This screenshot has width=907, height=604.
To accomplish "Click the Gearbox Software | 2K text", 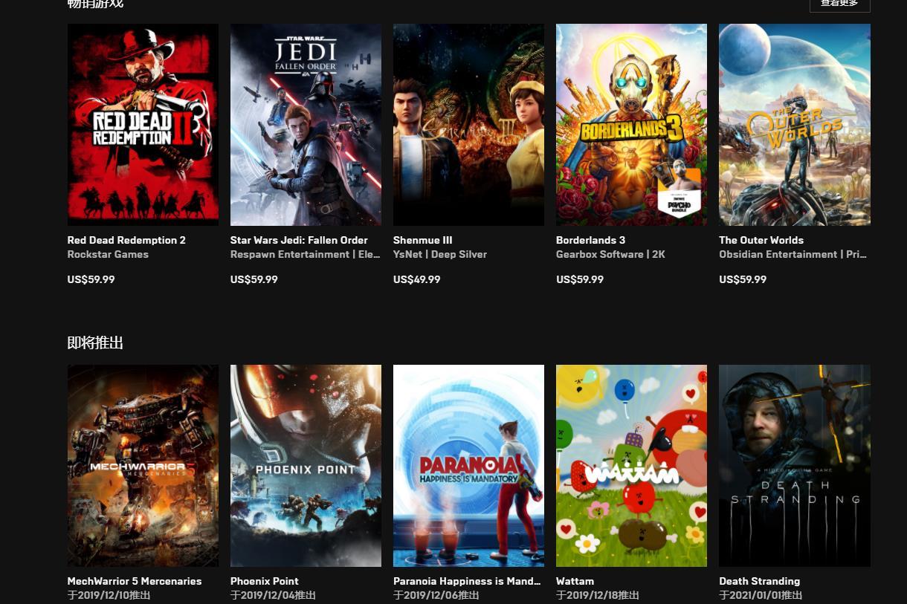I will [610, 254].
